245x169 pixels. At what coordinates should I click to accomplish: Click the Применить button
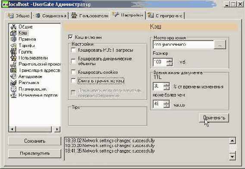214,118
